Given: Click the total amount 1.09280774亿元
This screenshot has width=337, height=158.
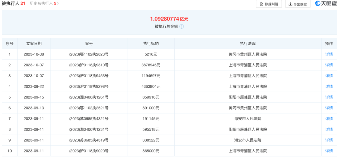Looking at the screenshot, I should [169, 19].
